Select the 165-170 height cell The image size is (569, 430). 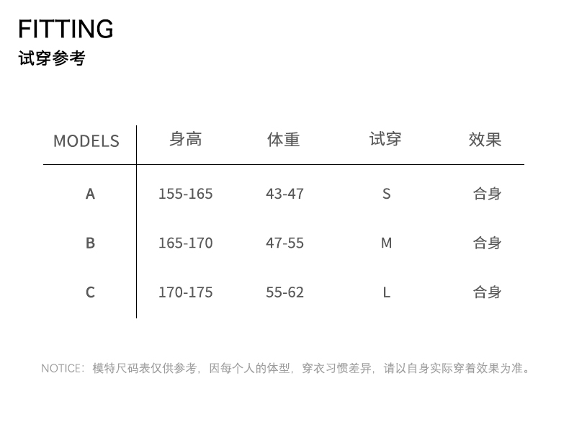185,243
